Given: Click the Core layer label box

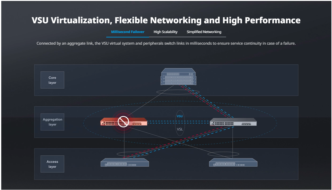Looking at the screenshot, I should 53,80.
